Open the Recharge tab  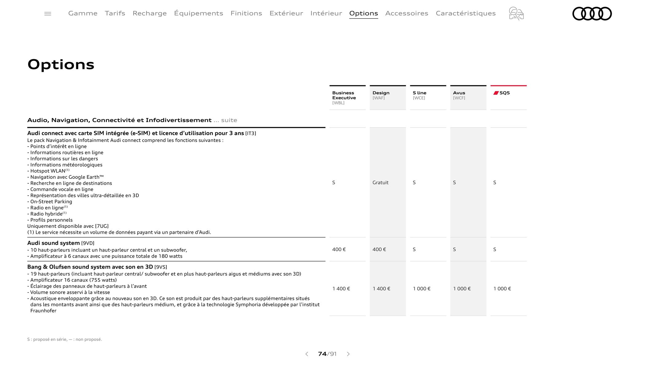[x=150, y=13]
